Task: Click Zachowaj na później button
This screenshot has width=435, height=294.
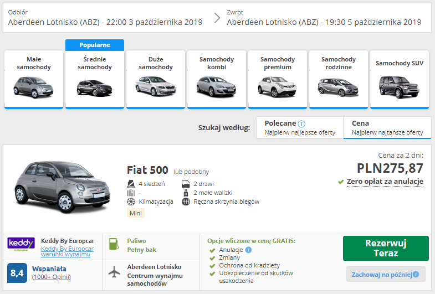Action: coord(386,274)
